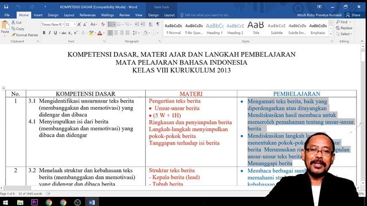Apply superscript formatting

click(75, 33)
